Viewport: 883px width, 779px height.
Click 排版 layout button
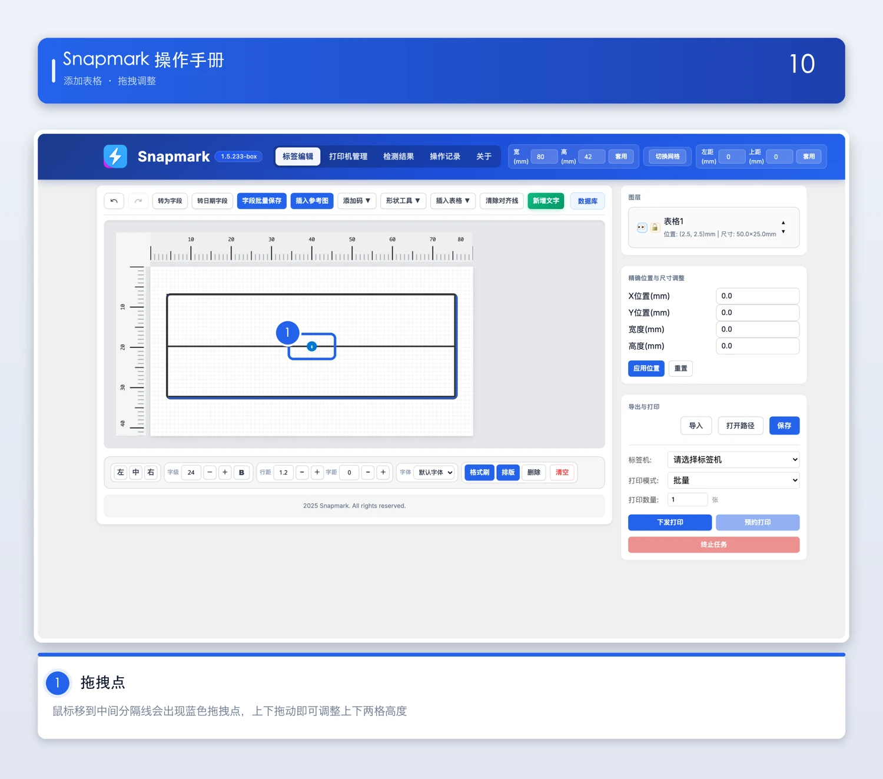pyautogui.click(x=508, y=472)
